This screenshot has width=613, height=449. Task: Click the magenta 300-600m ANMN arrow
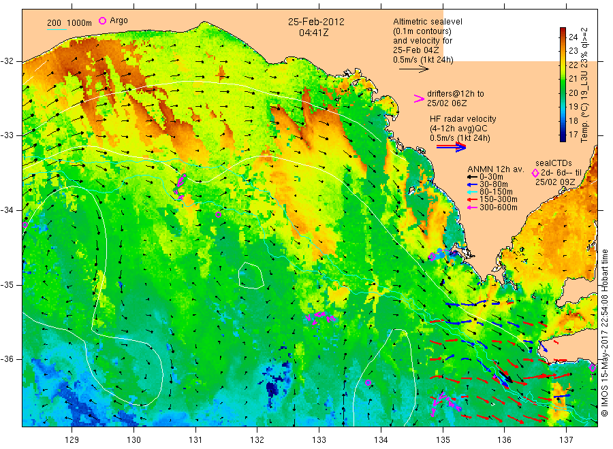pos(472,207)
